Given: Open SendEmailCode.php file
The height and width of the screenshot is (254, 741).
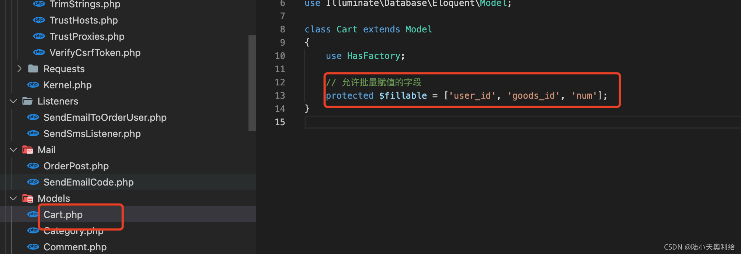Looking at the screenshot, I should 88,182.
